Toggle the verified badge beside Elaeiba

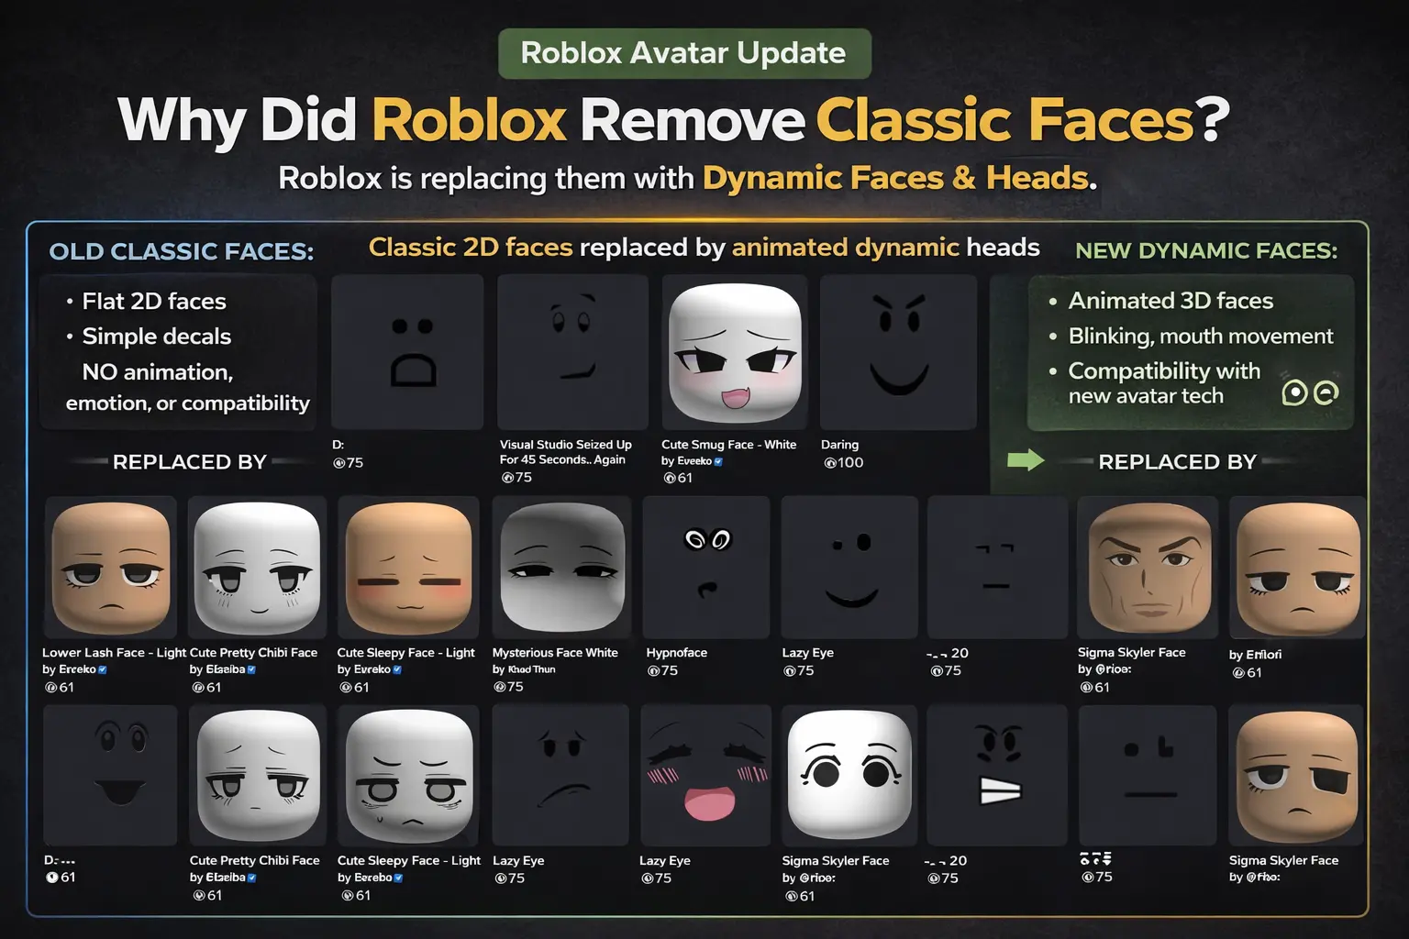253,669
